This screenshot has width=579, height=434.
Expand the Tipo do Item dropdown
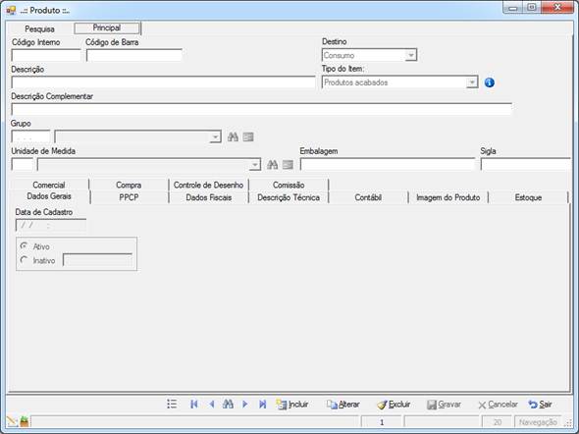[x=472, y=82]
